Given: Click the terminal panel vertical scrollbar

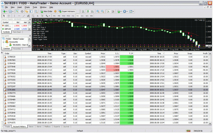Looking at the screenshot, I should [210, 88].
